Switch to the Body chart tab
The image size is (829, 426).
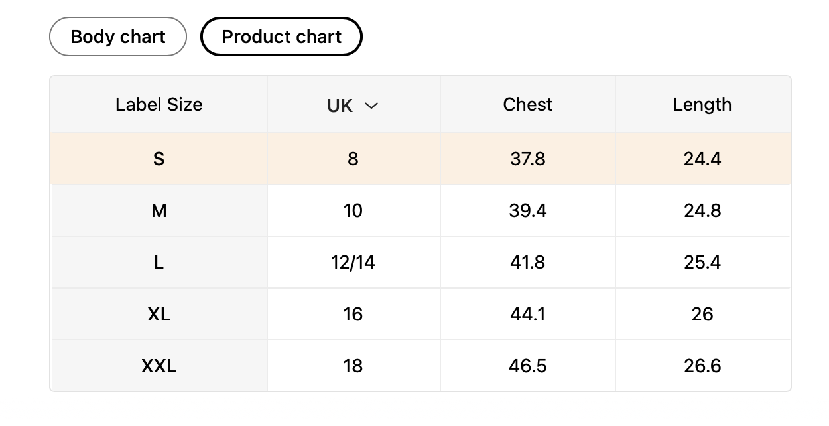(x=118, y=36)
